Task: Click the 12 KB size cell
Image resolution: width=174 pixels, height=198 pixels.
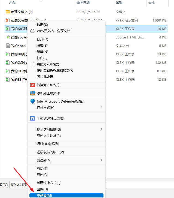Action: [162, 80]
